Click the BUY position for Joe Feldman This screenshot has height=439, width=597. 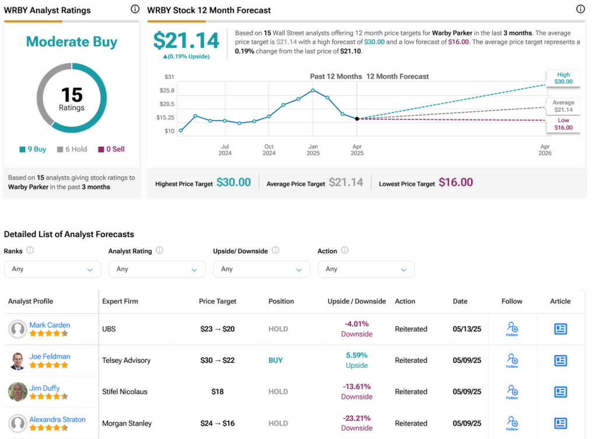click(275, 360)
